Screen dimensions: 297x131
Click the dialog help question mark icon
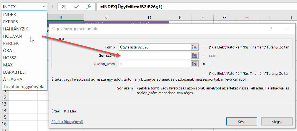click(271, 29)
